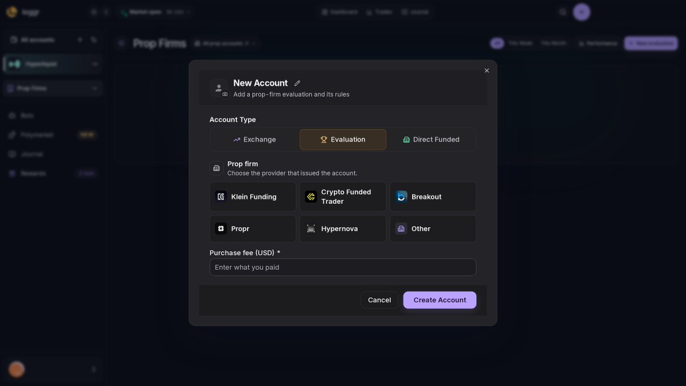The width and height of the screenshot is (686, 386).
Task: Choose Propr as prop firm
Action: [253, 229]
